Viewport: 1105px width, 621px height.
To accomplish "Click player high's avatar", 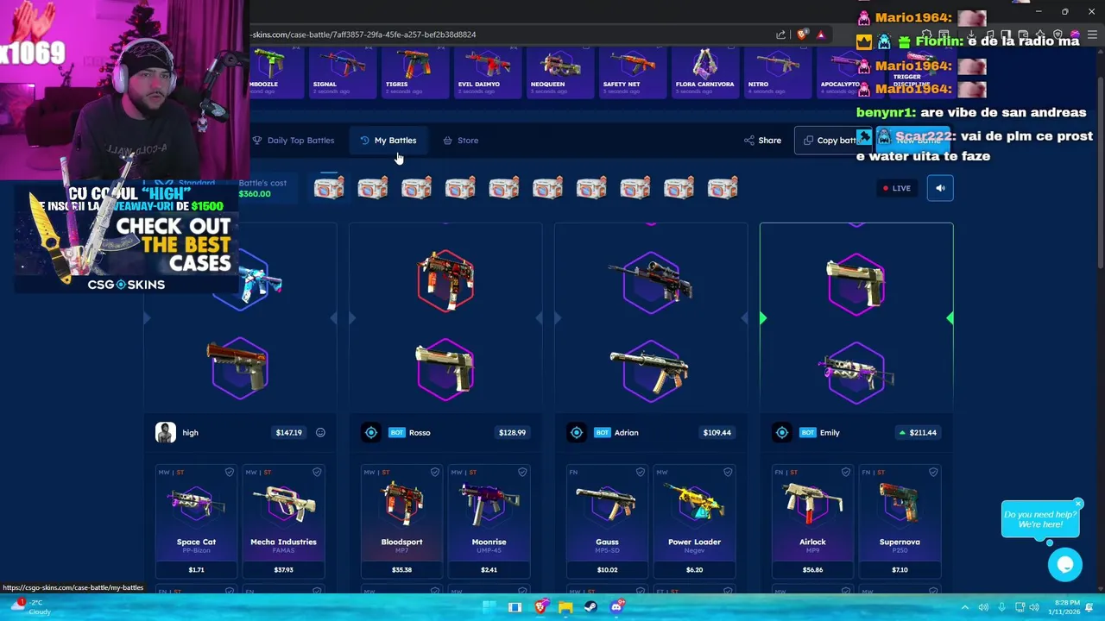I will click(x=165, y=432).
